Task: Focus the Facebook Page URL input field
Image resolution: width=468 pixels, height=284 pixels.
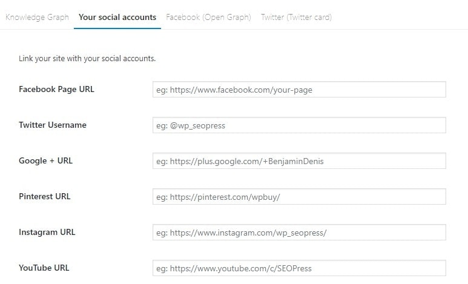Action: point(299,90)
